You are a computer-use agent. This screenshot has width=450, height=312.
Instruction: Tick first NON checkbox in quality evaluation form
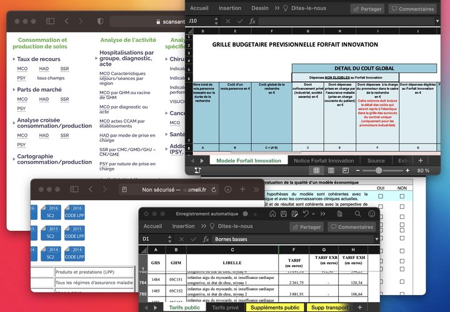[402, 197]
